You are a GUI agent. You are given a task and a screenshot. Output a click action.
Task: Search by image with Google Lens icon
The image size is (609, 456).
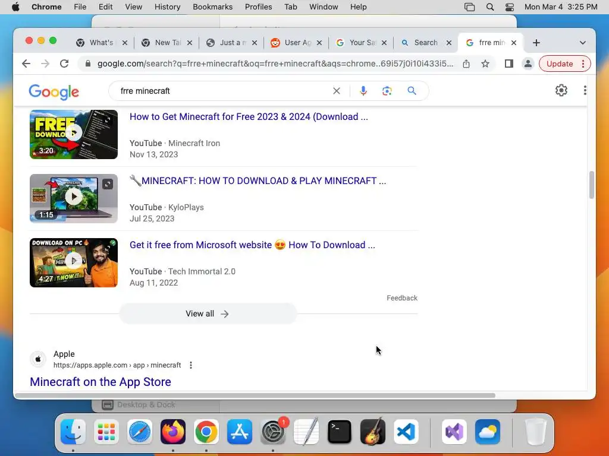pos(387,91)
